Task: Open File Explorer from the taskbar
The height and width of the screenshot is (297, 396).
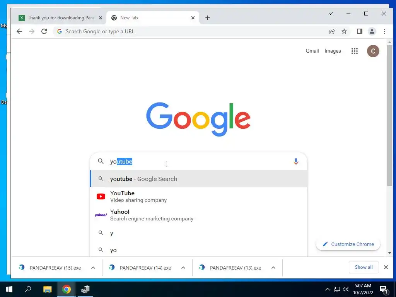Action: 47,289
